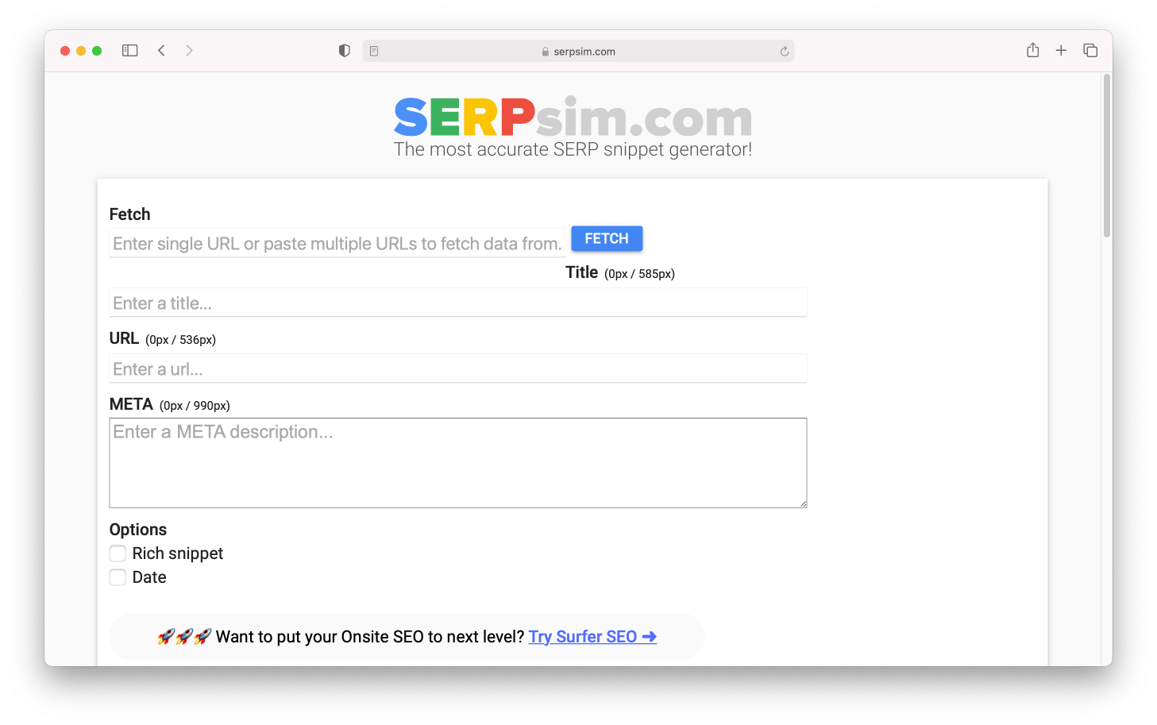Focus the Enter a title field

[x=457, y=303]
